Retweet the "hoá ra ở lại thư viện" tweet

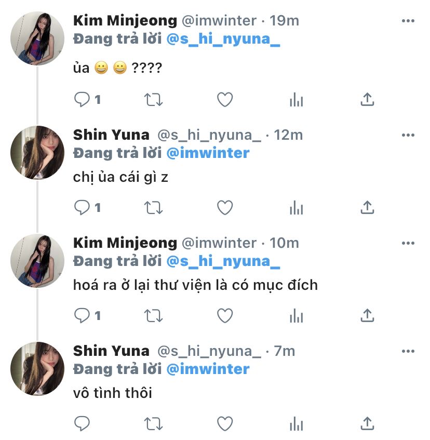tap(154, 315)
